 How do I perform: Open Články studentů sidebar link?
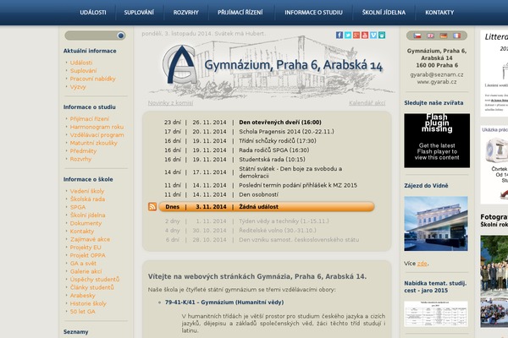(x=92, y=287)
